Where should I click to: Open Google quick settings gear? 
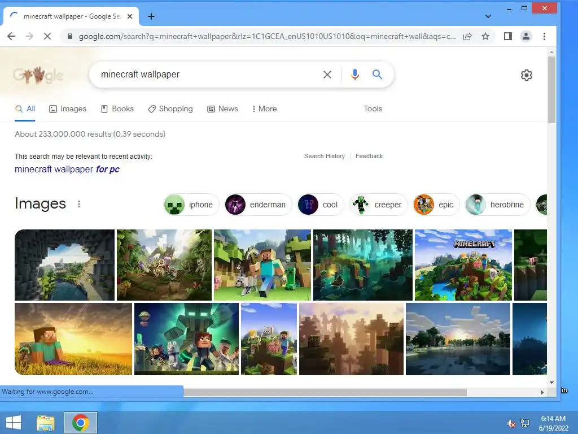527,75
